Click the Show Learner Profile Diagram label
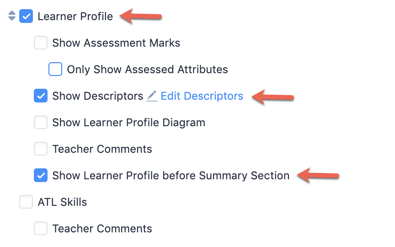395x247 pixels. tap(129, 123)
